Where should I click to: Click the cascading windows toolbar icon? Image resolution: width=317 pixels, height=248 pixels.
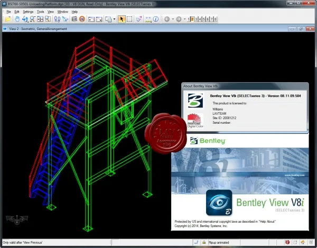pos(108,19)
